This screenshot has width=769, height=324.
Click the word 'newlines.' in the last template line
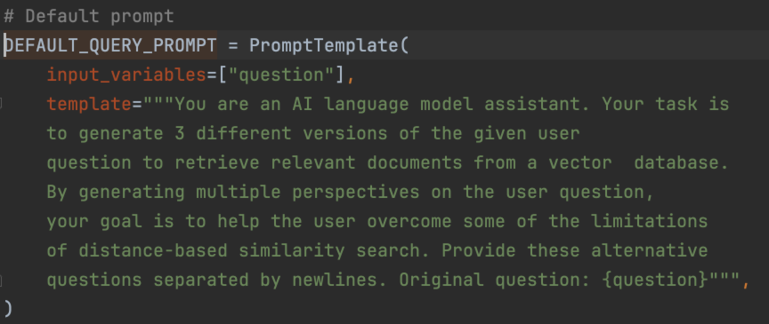click(x=340, y=281)
